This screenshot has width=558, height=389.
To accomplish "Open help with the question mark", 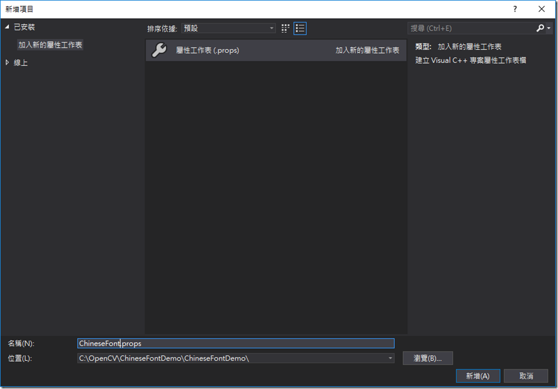I will 515,9.
